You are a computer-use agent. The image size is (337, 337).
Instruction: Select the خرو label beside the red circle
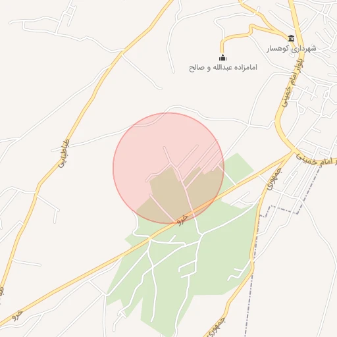[x=182, y=220]
